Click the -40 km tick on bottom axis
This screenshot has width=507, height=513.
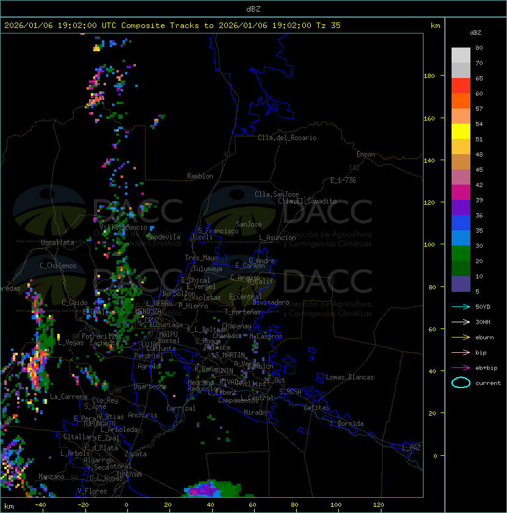pos(40,505)
